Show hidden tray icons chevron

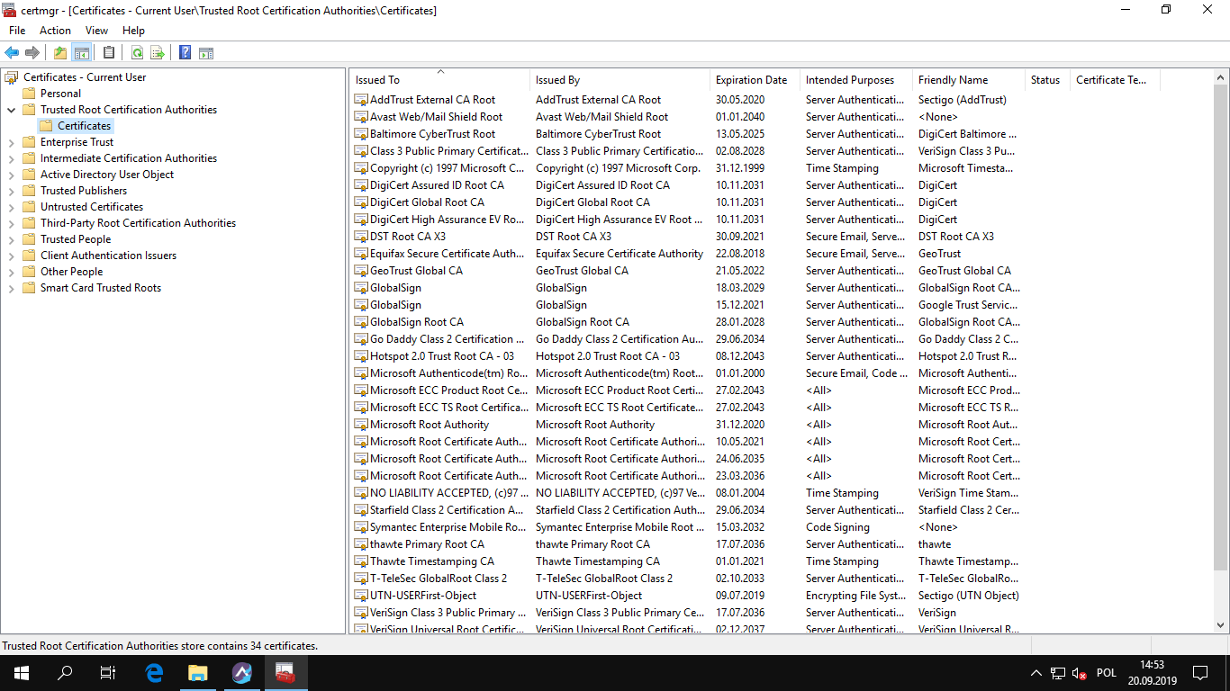1036,673
